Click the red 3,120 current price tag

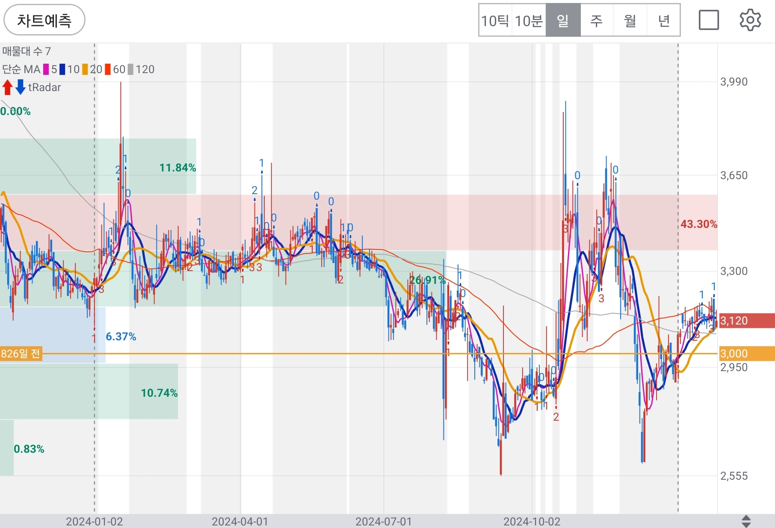tap(747, 321)
